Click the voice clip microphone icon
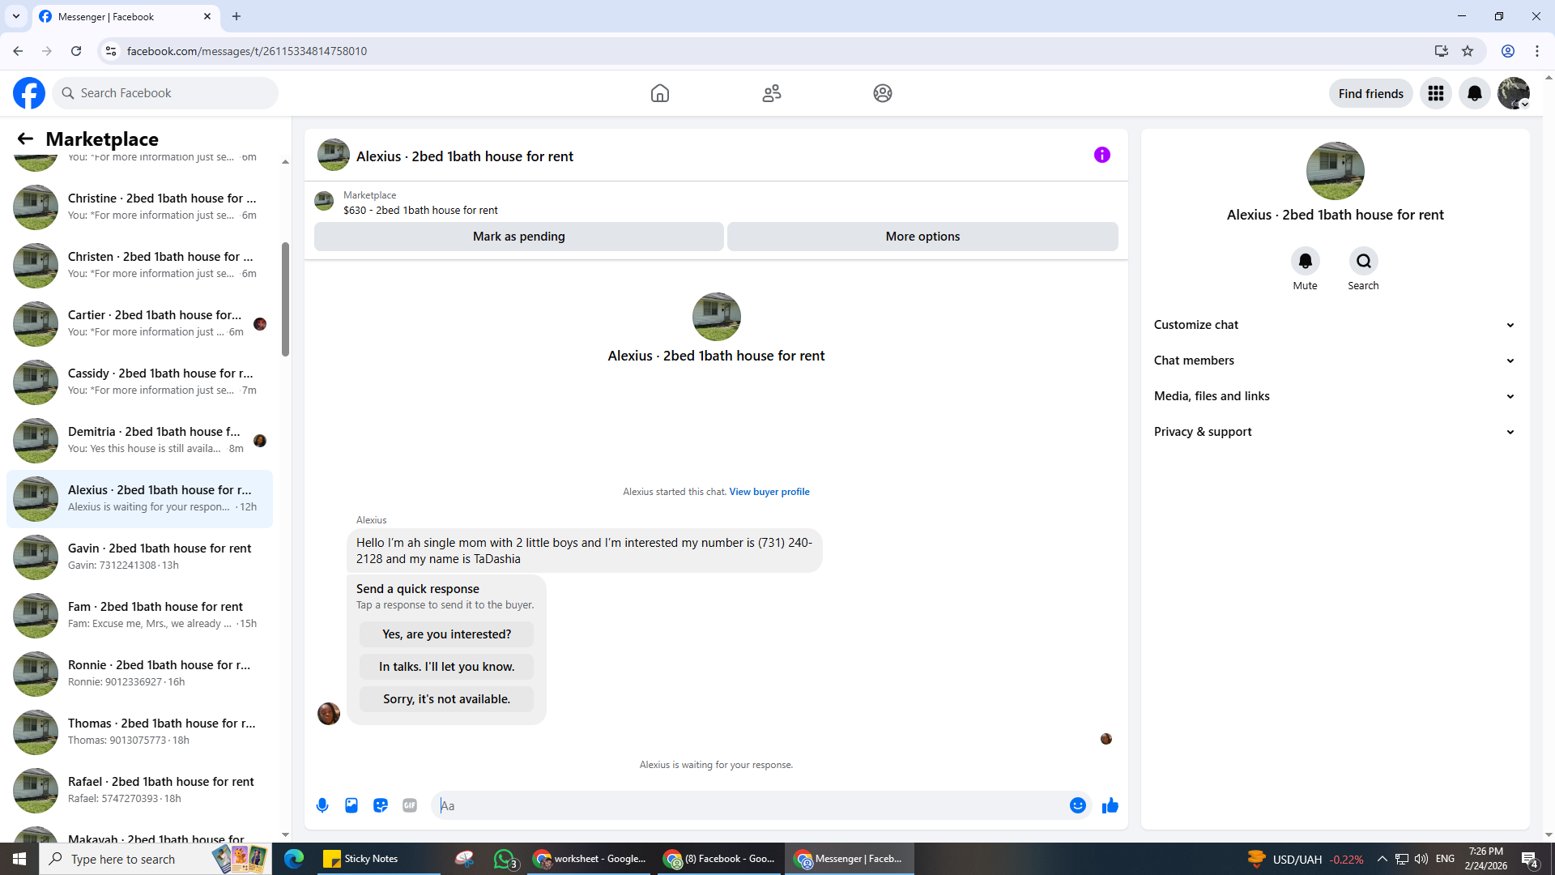The width and height of the screenshot is (1555, 875). click(x=322, y=805)
